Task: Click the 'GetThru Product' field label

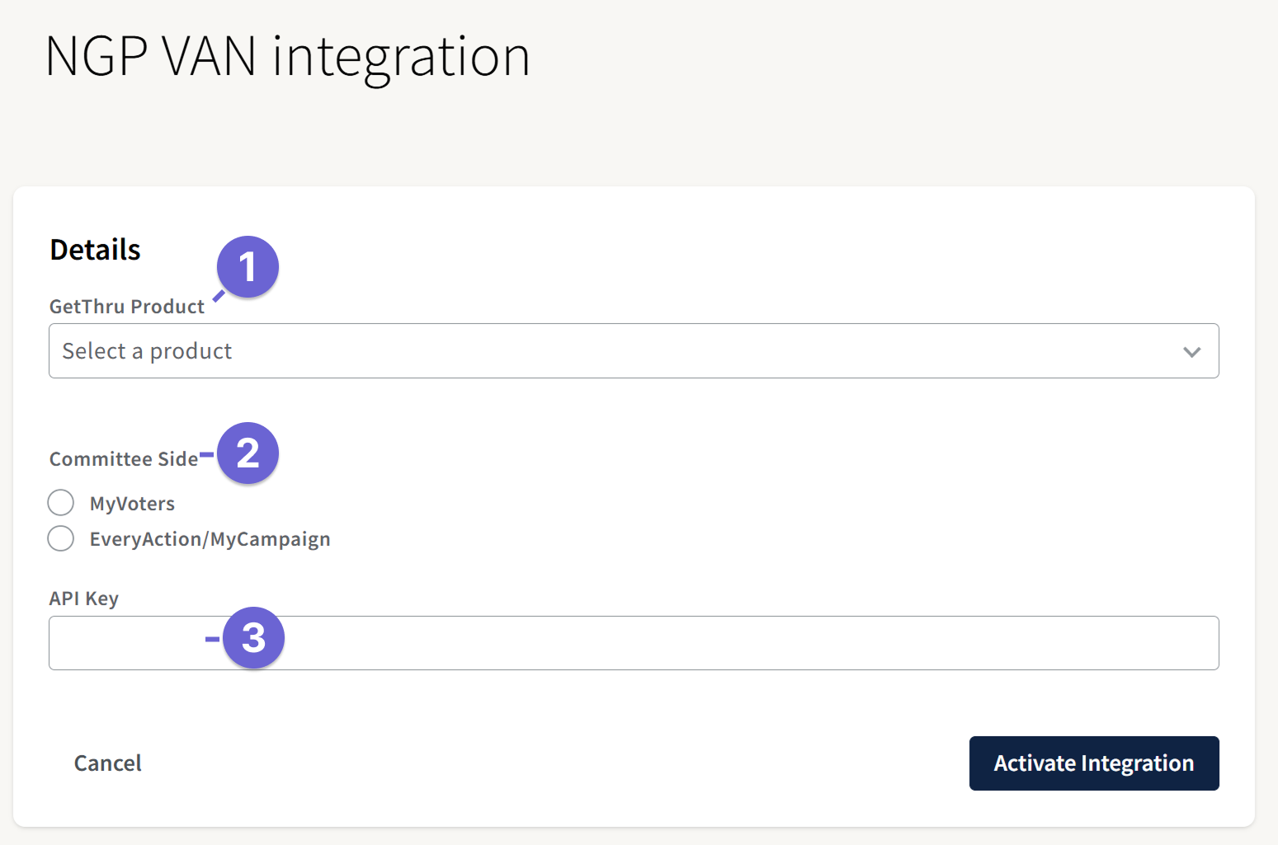Action: coord(127,307)
